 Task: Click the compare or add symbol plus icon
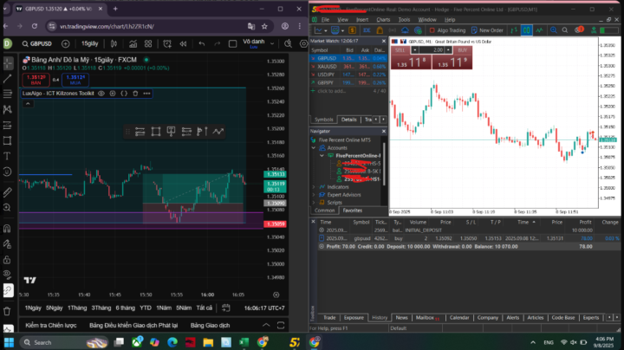pos(66,43)
